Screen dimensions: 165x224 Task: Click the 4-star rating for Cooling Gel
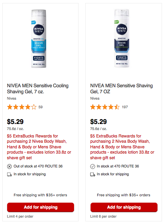[x=22, y=107]
